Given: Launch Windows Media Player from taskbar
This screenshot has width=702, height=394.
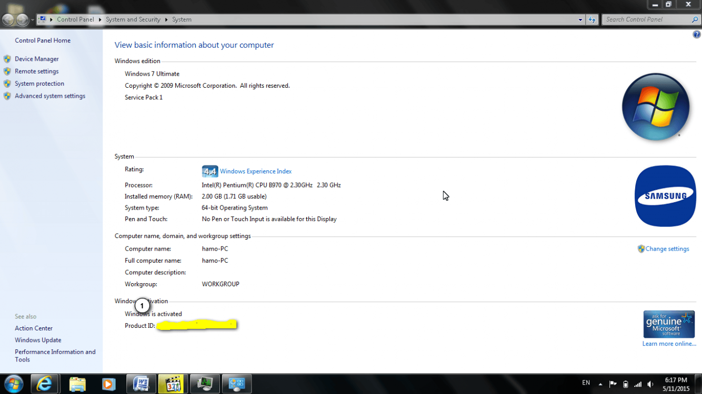Looking at the screenshot, I should coord(108,384).
